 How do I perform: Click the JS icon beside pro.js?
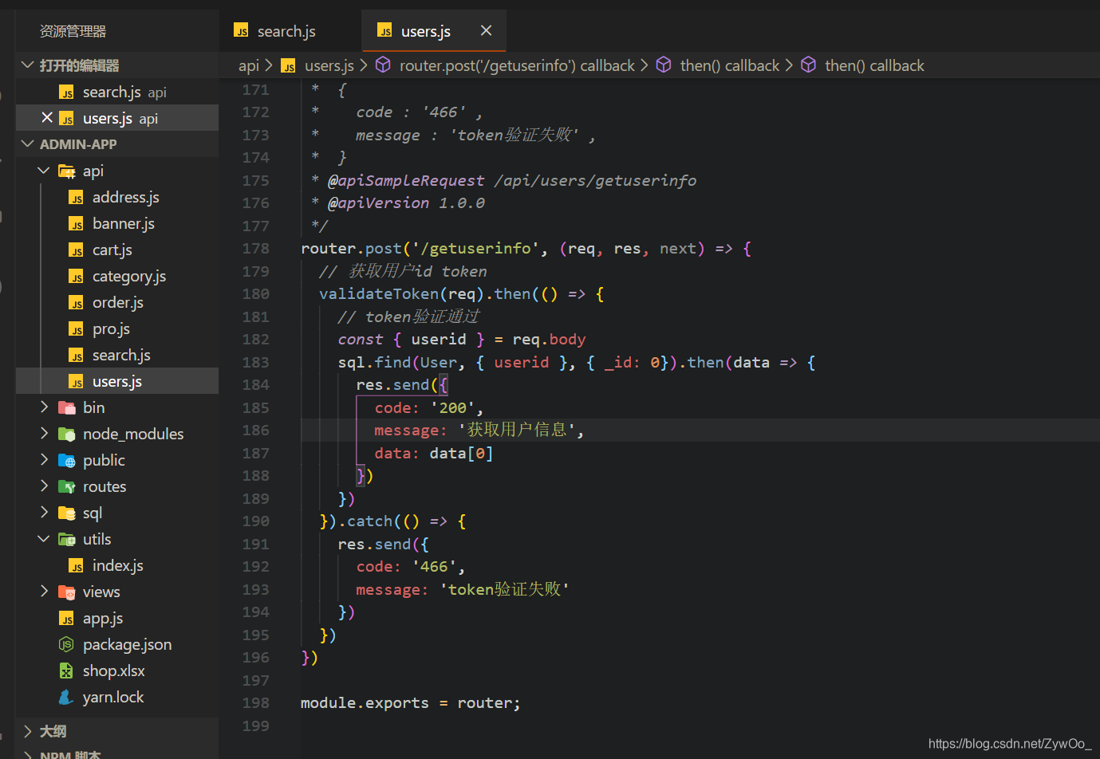click(76, 329)
